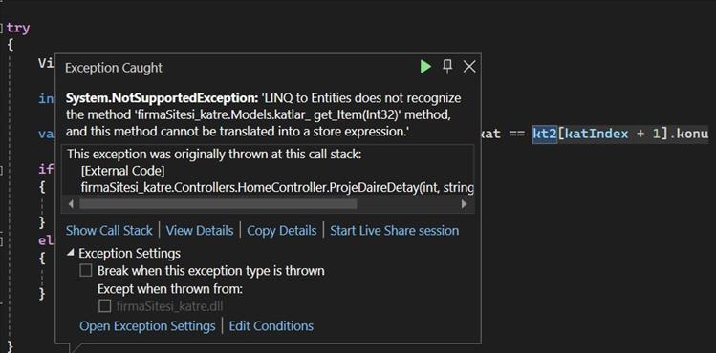Click the horizontal scrollbar thumb in call stack
716x353 pixels.
pos(218,204)
